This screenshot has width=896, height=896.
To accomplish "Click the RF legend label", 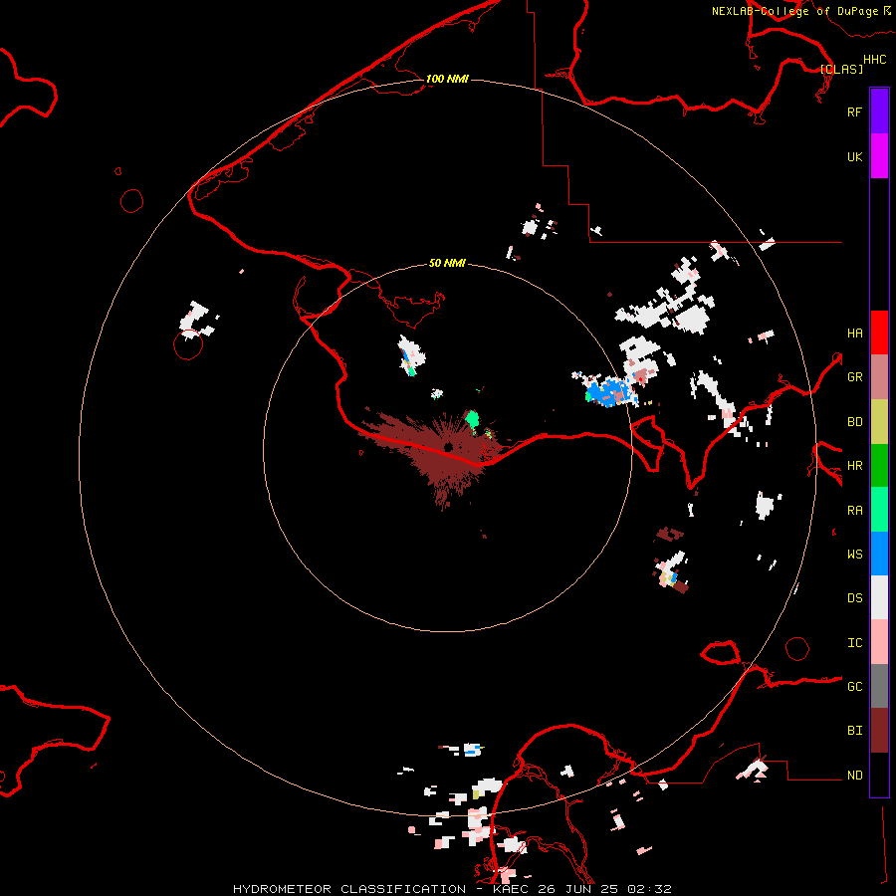I will pyautogui.click(x=854, y=112).
